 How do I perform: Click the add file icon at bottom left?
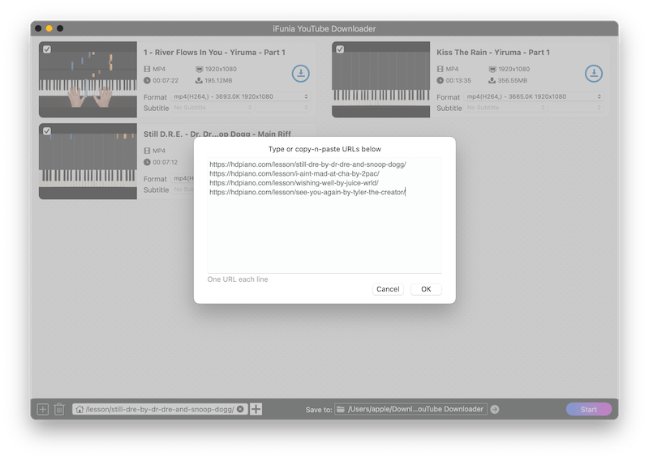point(43,409)
